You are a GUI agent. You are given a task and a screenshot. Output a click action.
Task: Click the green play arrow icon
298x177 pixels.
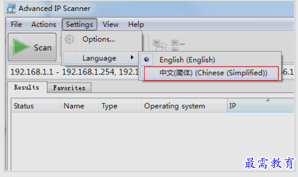click(21, 47)
